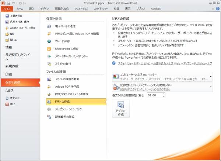Switch to the 挿入 ribbon tab

32,9
